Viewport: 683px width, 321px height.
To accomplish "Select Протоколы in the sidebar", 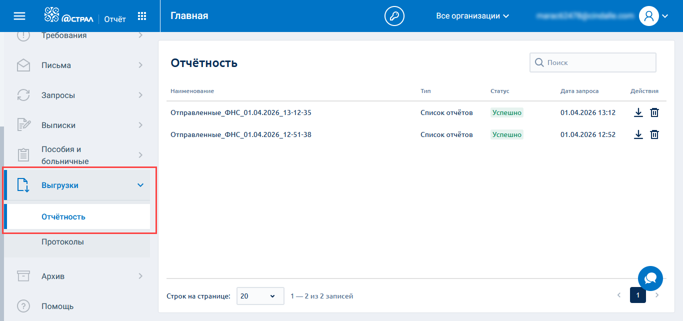I will pyautogui.click(x=62, y=242).
